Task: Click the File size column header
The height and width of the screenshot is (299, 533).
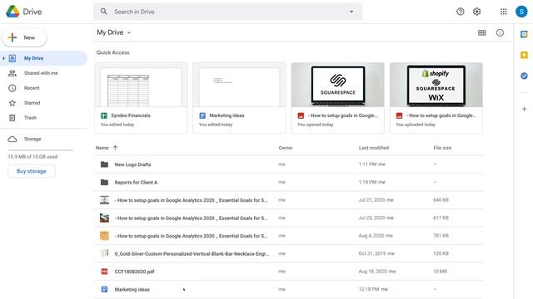Action: (442, 148)
